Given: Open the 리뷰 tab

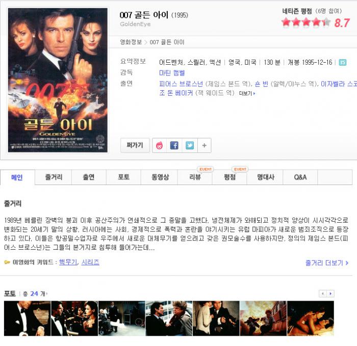Looking at the screenshot, I should point(195,177).
